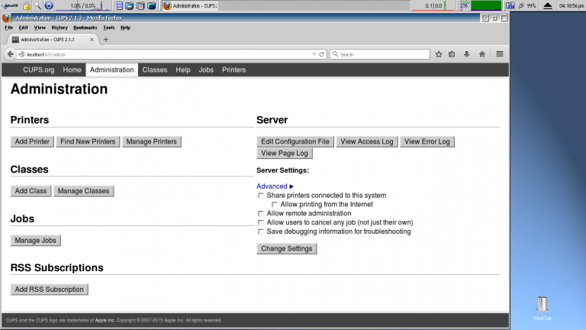The width and height of the screenshot is (586, 330).
Task: Bookmark this page with the star icon
Action: point(439,54)
